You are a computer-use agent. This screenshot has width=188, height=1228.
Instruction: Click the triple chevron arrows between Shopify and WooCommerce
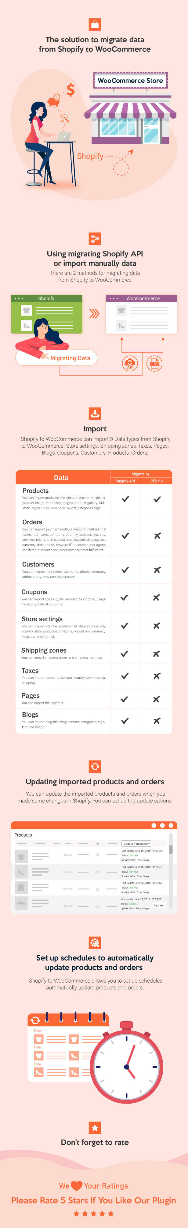tap(95, 313)
